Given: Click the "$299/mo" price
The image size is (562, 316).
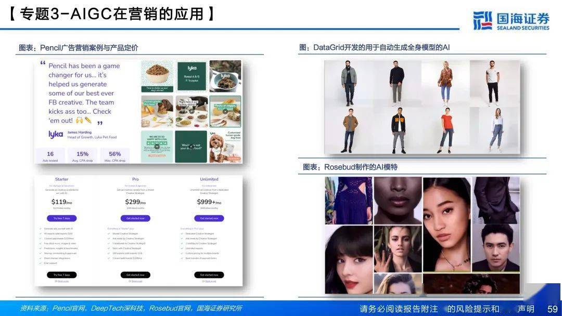Looking at the screenshot, I should (x=135, y=202).
